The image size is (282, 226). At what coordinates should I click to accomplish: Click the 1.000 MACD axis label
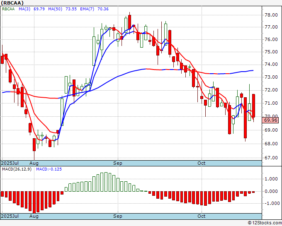tap(271, 179)
